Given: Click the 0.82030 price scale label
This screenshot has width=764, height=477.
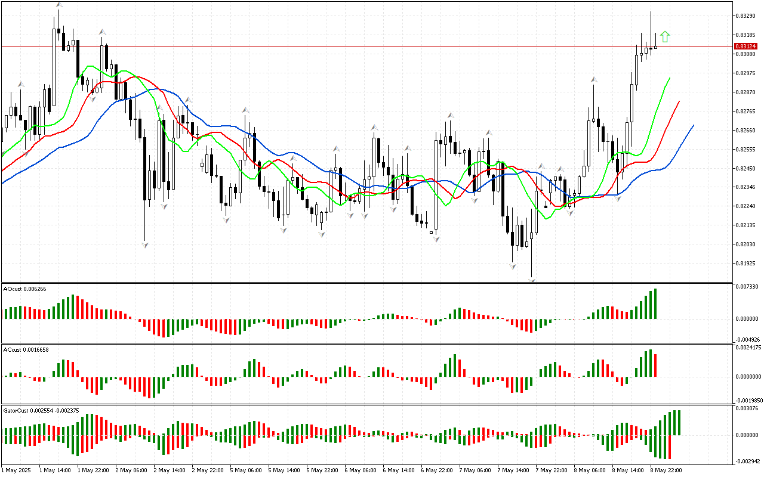Looking at the screenshot, I should tap(745, 244).
